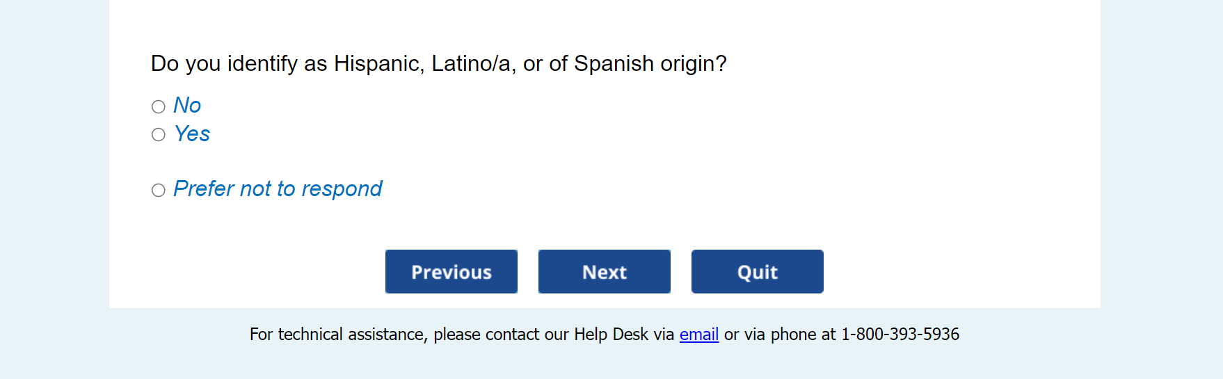
Task: Return to the previous survey page
Action: (x=451, y=271)
